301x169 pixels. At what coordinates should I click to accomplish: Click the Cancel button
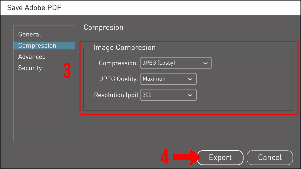point(270,157)
